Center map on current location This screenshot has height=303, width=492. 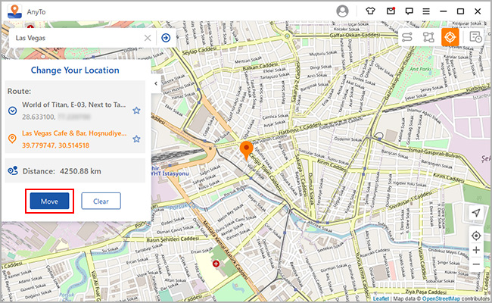(x=475, y=235)
